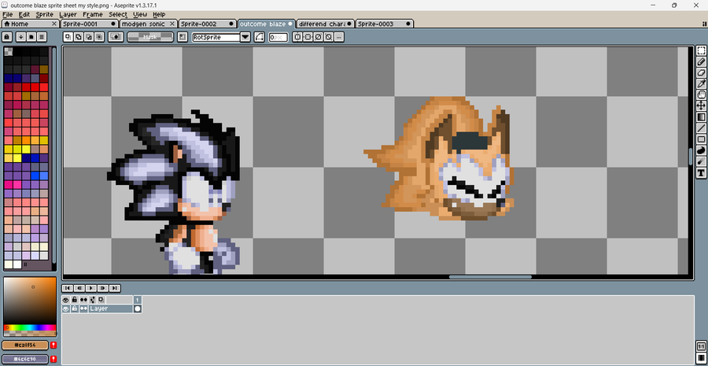Toggle continuous cels in the timeline header
The height and width of the screenshot is (366, 708).
click(83, 300)
